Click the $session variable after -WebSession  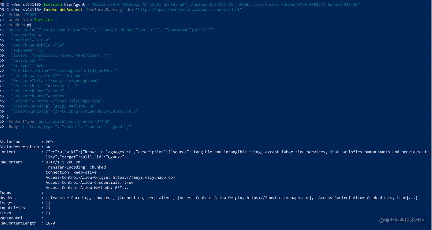pyautogui.click(x=43, y=20)
